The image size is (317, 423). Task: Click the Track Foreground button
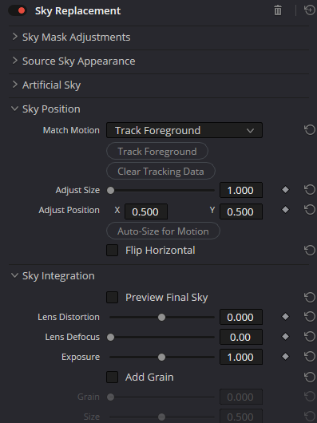click(157, 151)
